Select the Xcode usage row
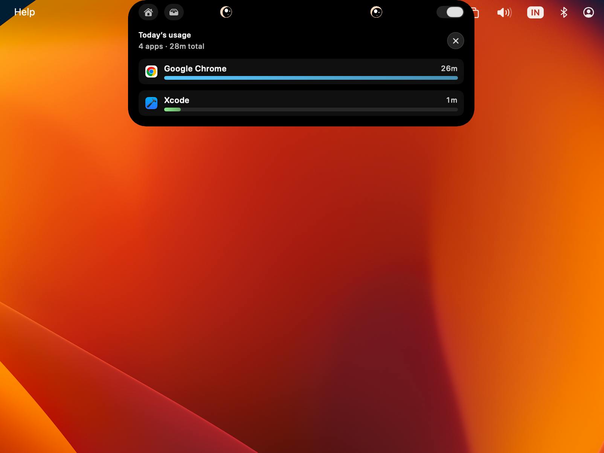The width and height of the screenshot is (604, 453). click(301, 103)
